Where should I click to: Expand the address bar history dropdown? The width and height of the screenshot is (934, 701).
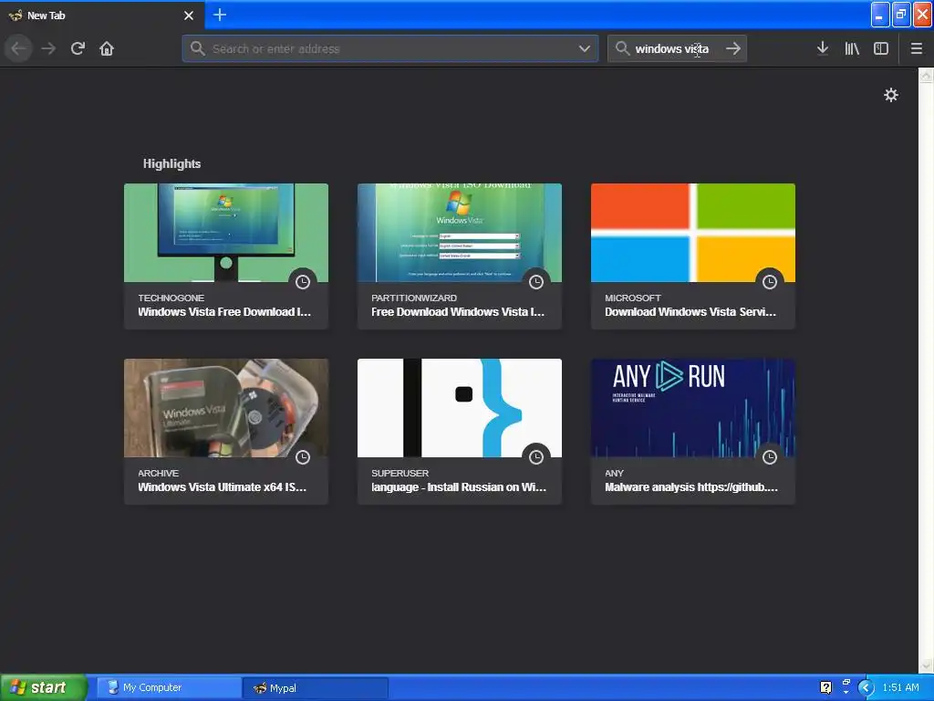[585, 48]
